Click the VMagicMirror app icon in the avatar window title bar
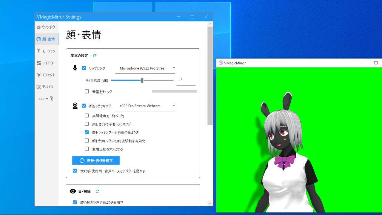This screenshot has width=382, height=215. pyautogui.click(x=221, y=63)
